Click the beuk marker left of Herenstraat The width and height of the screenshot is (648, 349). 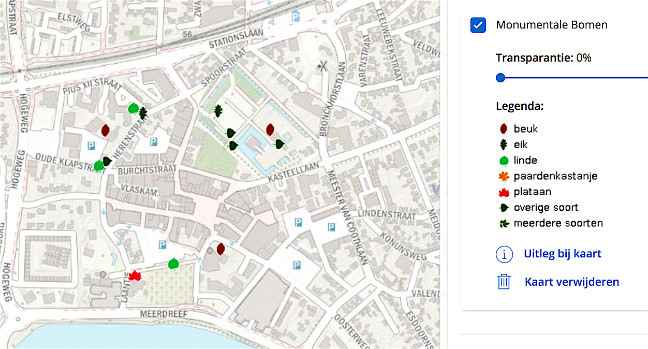tap(105, 130)
